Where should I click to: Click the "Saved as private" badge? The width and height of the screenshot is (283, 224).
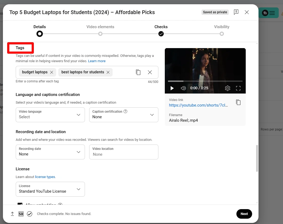click(215, 12)
